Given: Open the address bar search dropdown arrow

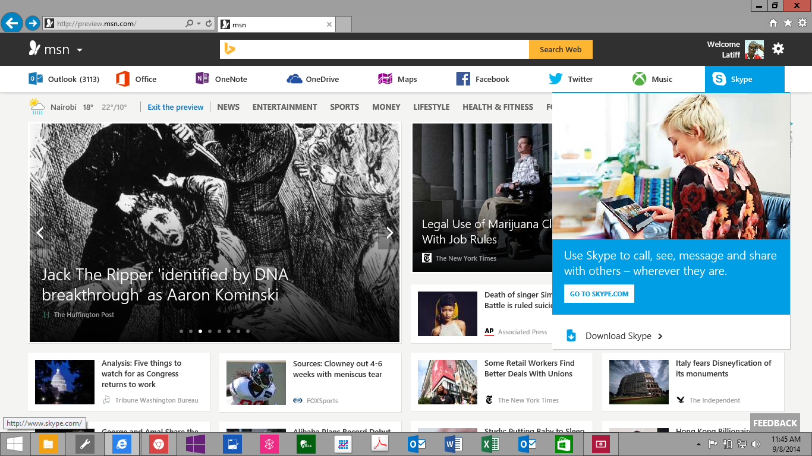Looking at the screenshot, I should pyautogui.click(x=199, y=24).
